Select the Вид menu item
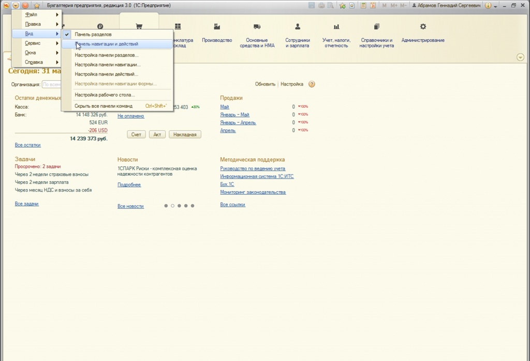 [x=37, y=34]
